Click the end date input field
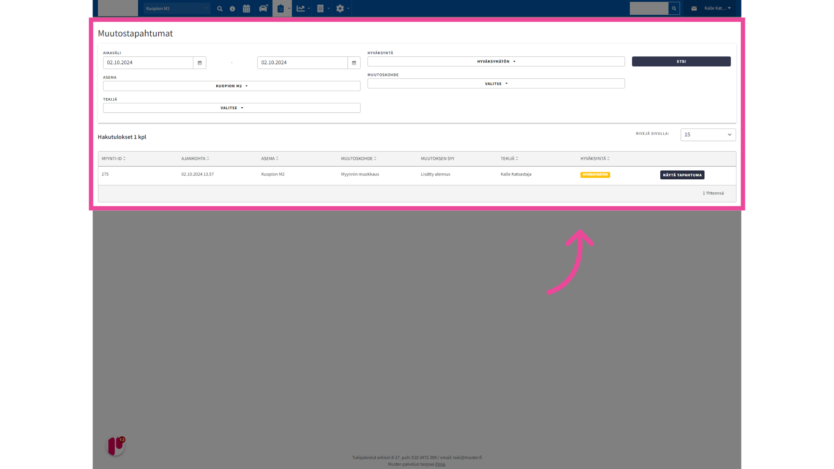 pyautogui.click(x=302, y=63)
